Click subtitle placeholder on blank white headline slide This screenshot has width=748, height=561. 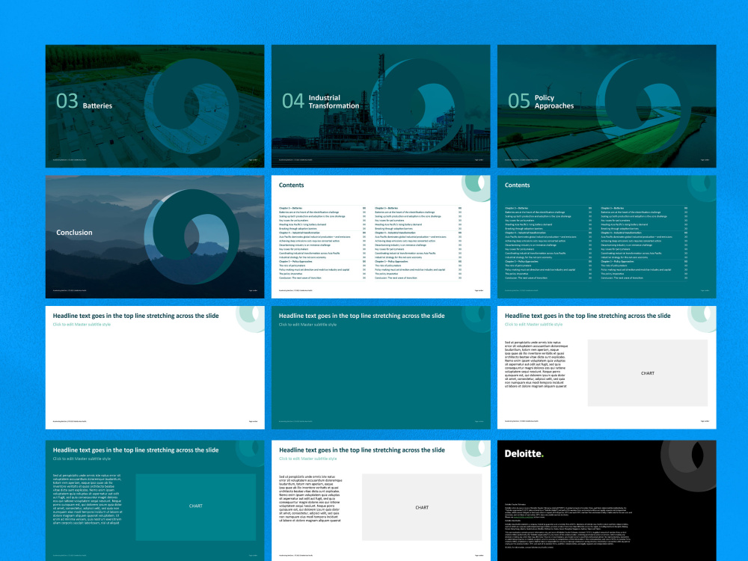(x=82, y=325)
